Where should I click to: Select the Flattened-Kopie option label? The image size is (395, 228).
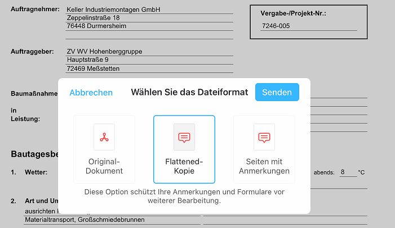point(184,166)
